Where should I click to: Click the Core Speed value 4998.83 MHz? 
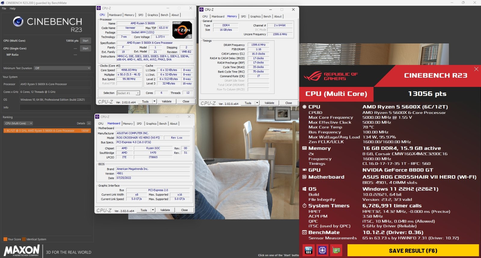pos(129,70)
